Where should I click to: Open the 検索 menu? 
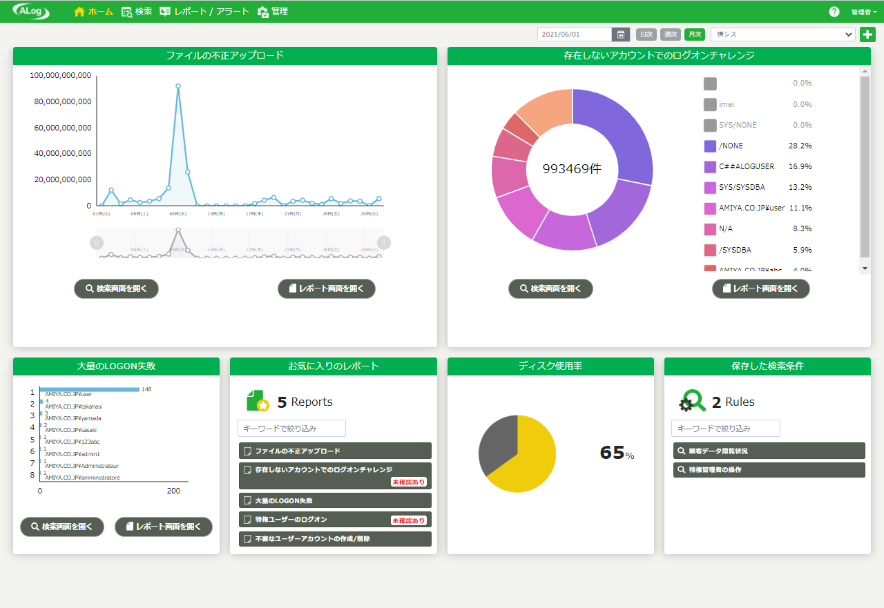(137, 12)
